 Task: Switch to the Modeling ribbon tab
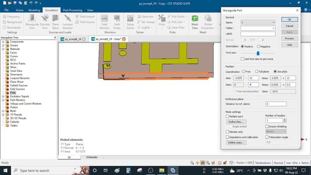point(34,10)
